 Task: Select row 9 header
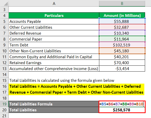[4, 45]
